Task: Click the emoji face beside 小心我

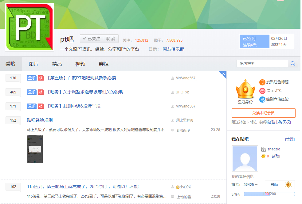Action: point(178,187)
